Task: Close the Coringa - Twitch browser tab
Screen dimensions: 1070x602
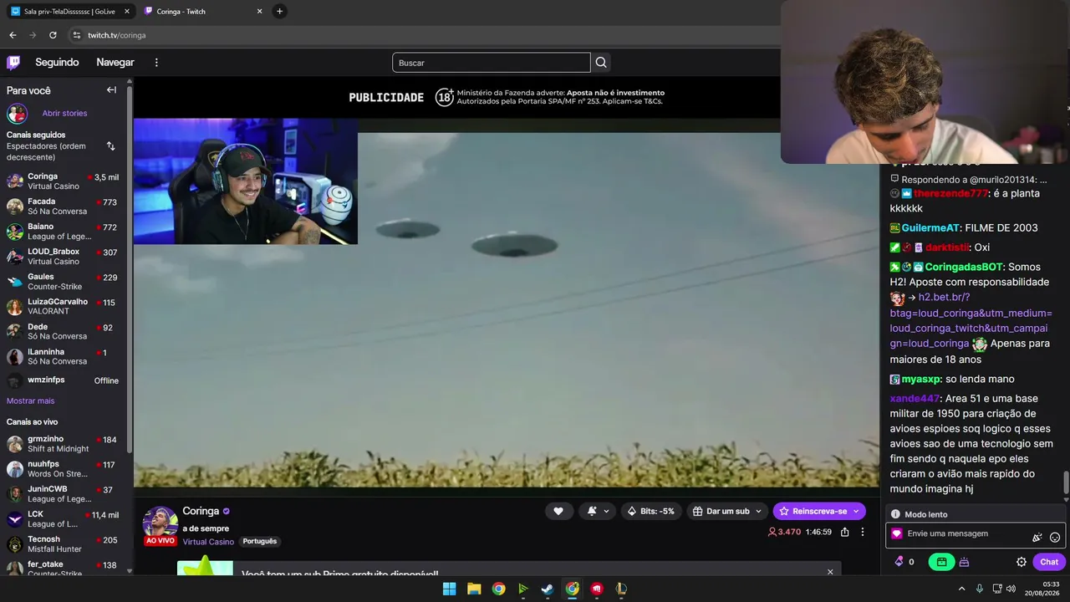Action: point(259,12)
